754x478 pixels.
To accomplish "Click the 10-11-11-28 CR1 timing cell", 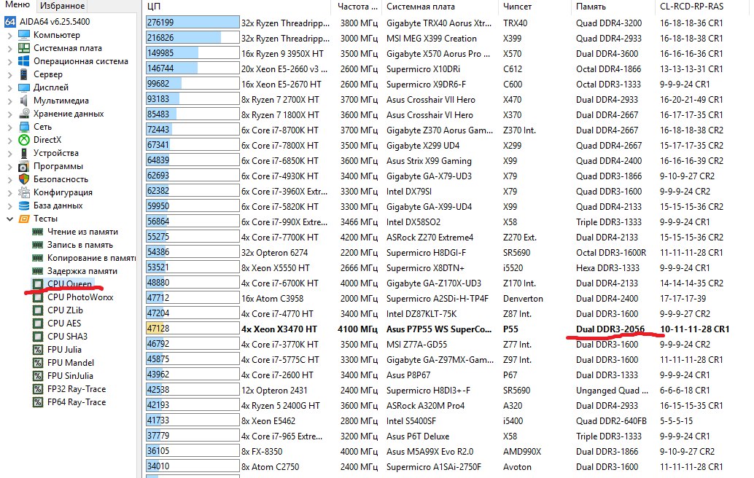I will 695,329.
